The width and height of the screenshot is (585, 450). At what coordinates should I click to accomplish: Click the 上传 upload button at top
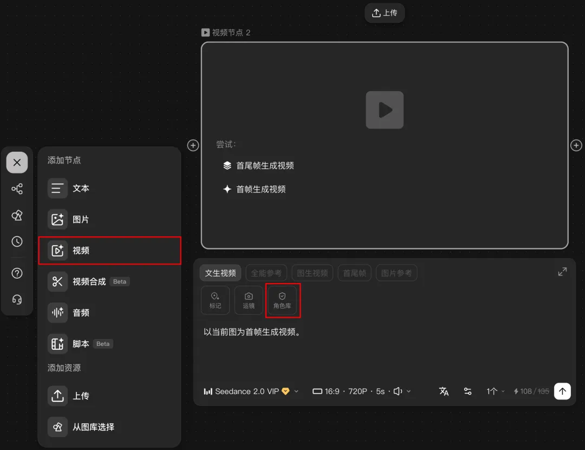point(385,13)
